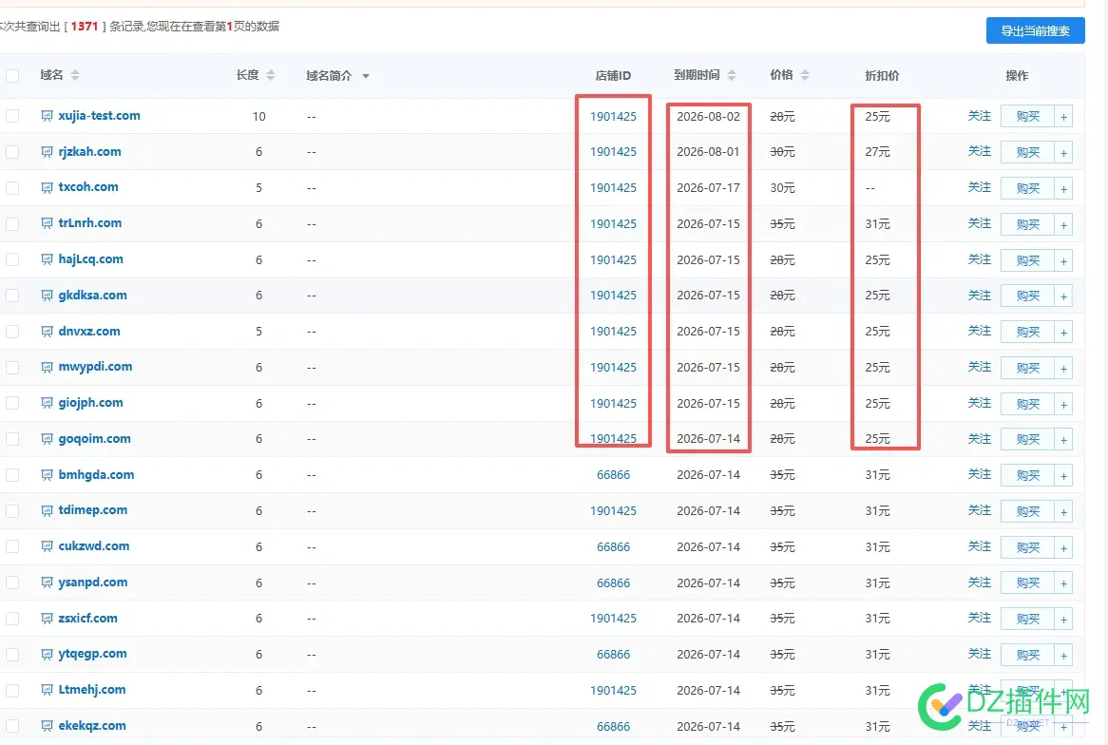This screenshot has width=1108, height=745.
Task: Check the checkbox beside goqoim.com
Action: (x=12, y=438)
